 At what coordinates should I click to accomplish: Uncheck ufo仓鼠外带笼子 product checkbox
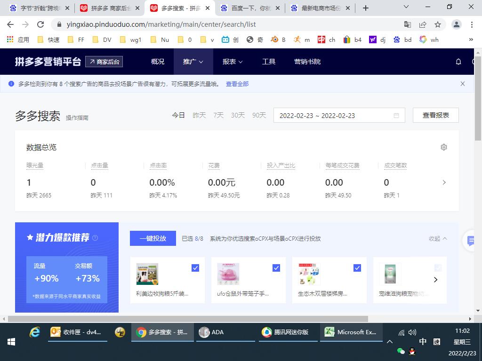pos(276,268)
